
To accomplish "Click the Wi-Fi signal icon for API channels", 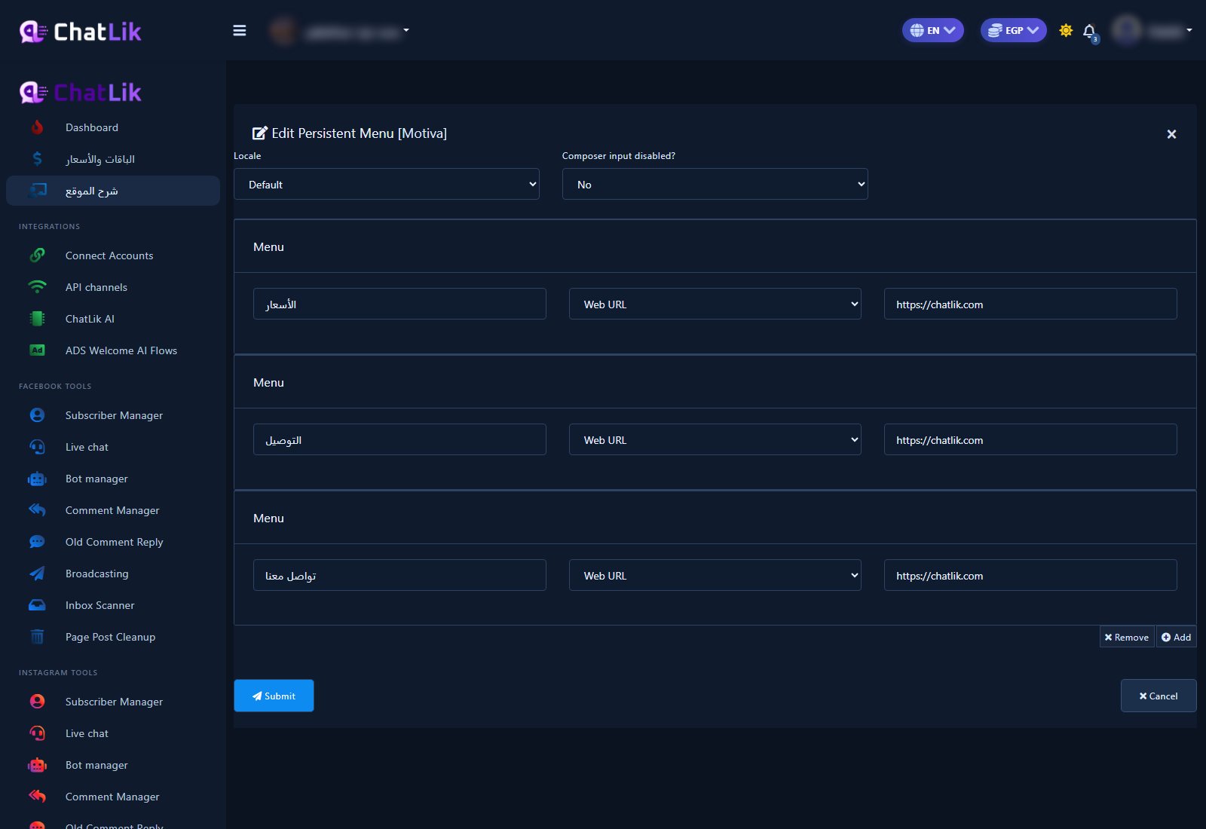I will coord(37,287).
